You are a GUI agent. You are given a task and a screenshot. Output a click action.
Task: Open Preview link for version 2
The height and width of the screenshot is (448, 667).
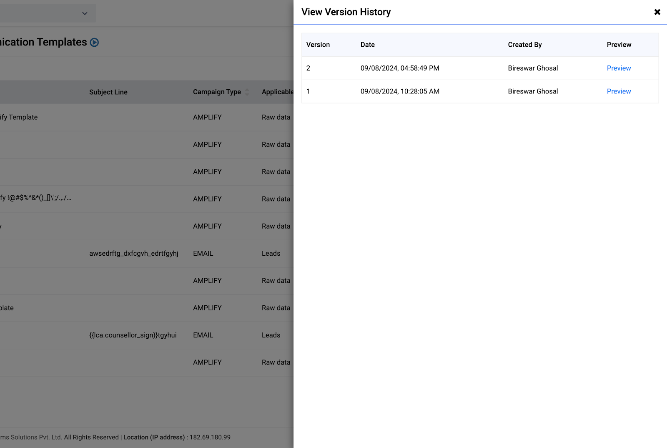[x=619, y=68]
